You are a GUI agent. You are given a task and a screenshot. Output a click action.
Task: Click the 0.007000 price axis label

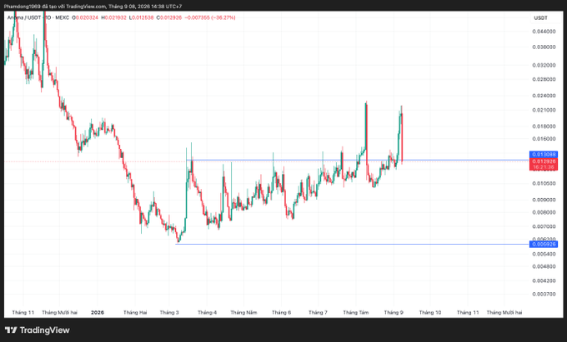544,226
